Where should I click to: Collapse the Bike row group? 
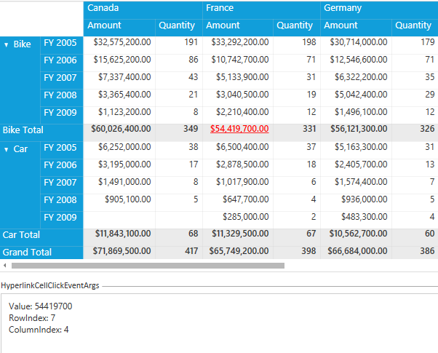pos(7,44)
